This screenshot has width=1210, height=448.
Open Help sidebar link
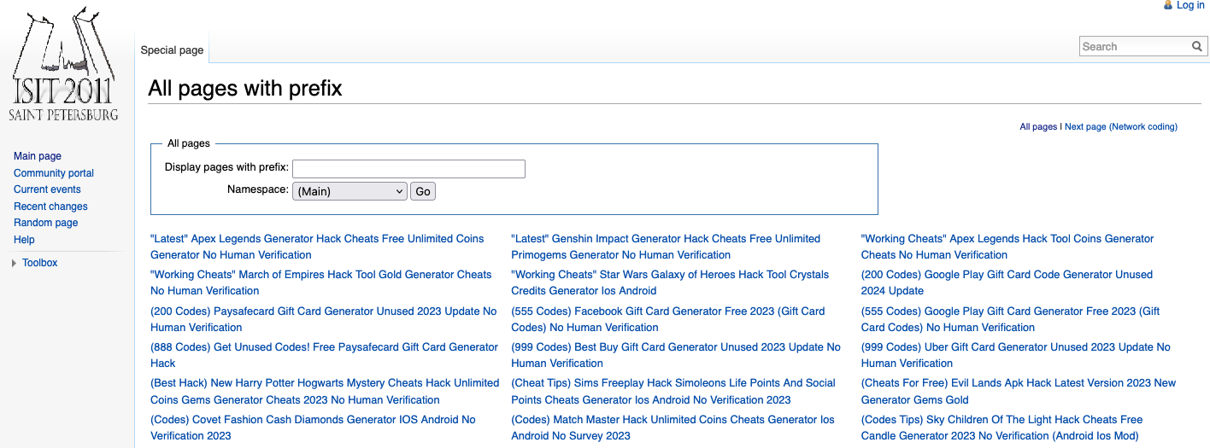[24, 240]
